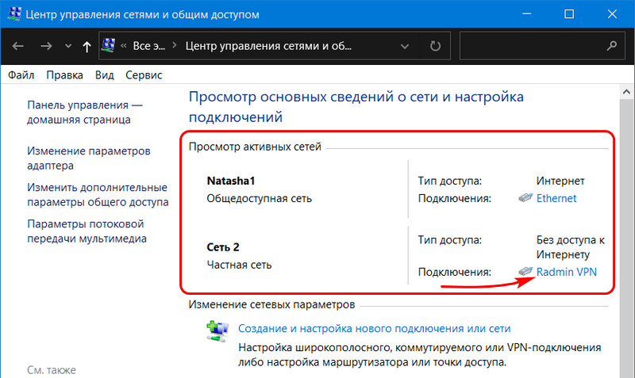Viewport: 635px width, 378px height.
Task: Open "Панель управления — домашняя страница" link
Action: coord(85,113)
